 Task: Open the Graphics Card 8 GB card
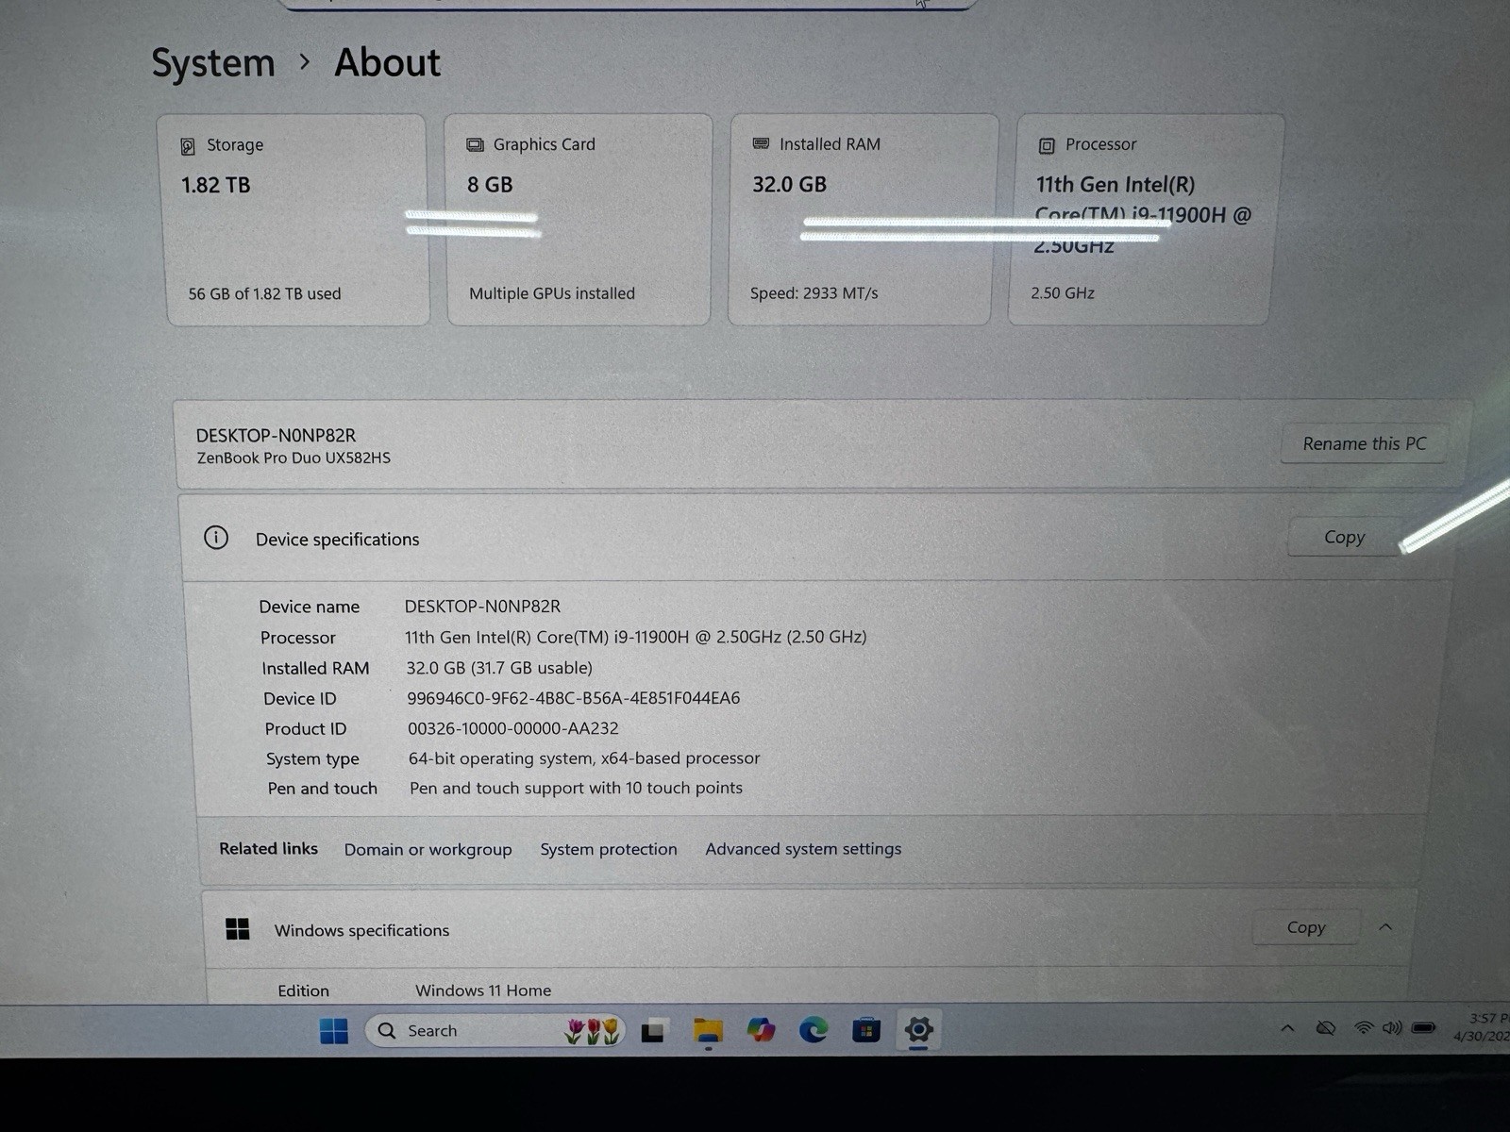(579, 220)
